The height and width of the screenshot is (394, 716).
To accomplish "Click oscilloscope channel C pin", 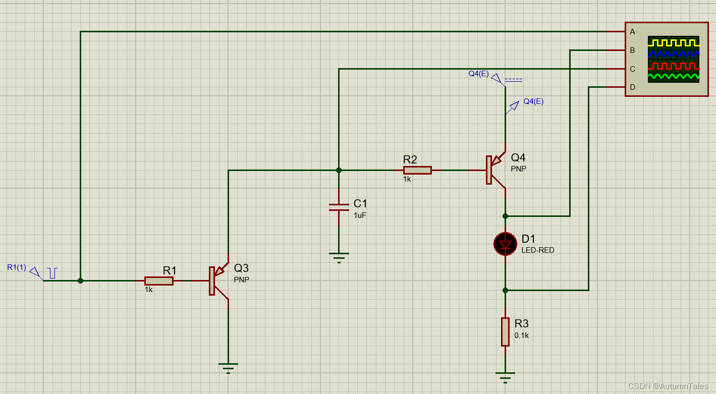I will [x=616, y=69].
